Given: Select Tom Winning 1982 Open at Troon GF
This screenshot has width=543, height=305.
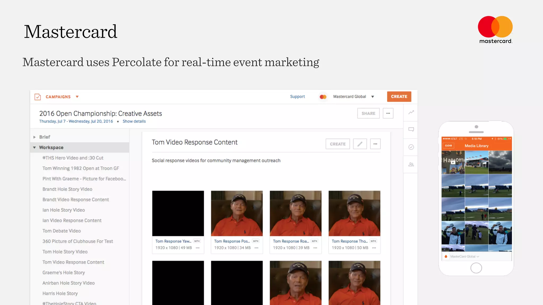Looking at the screenshot, I should coord(81,168).
